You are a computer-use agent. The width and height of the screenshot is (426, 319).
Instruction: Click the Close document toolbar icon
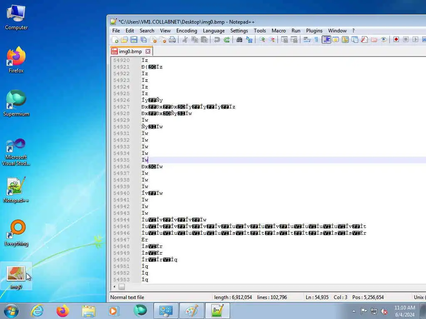click(153, 40)
